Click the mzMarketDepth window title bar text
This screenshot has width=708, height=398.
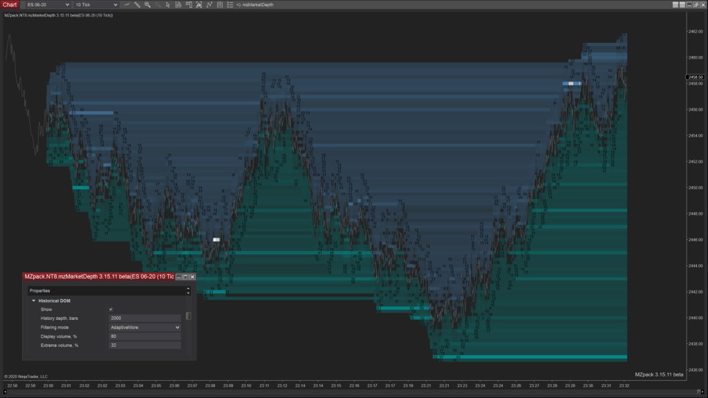coord(99,276)
